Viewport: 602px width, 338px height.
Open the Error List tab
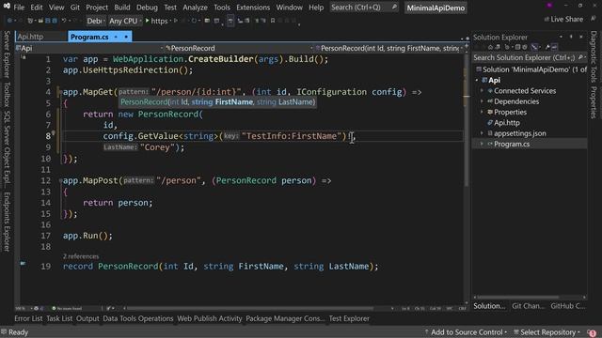[x=28, y=318]
